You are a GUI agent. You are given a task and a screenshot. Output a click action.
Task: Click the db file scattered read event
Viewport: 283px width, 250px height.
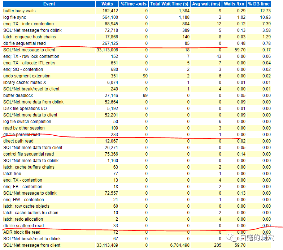point(23,226)
